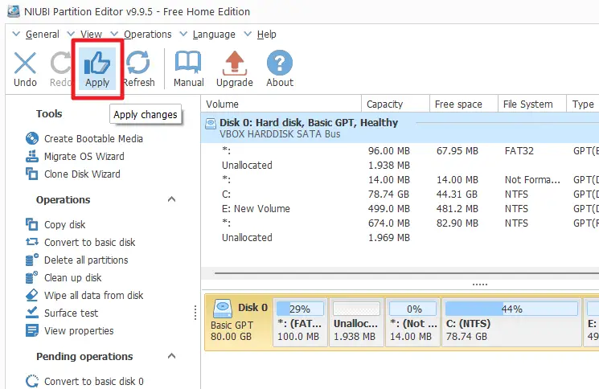Open the Help menu
The height and width of the screenshot is (389, 599).
pyautogui.click(x=267, y=35)
